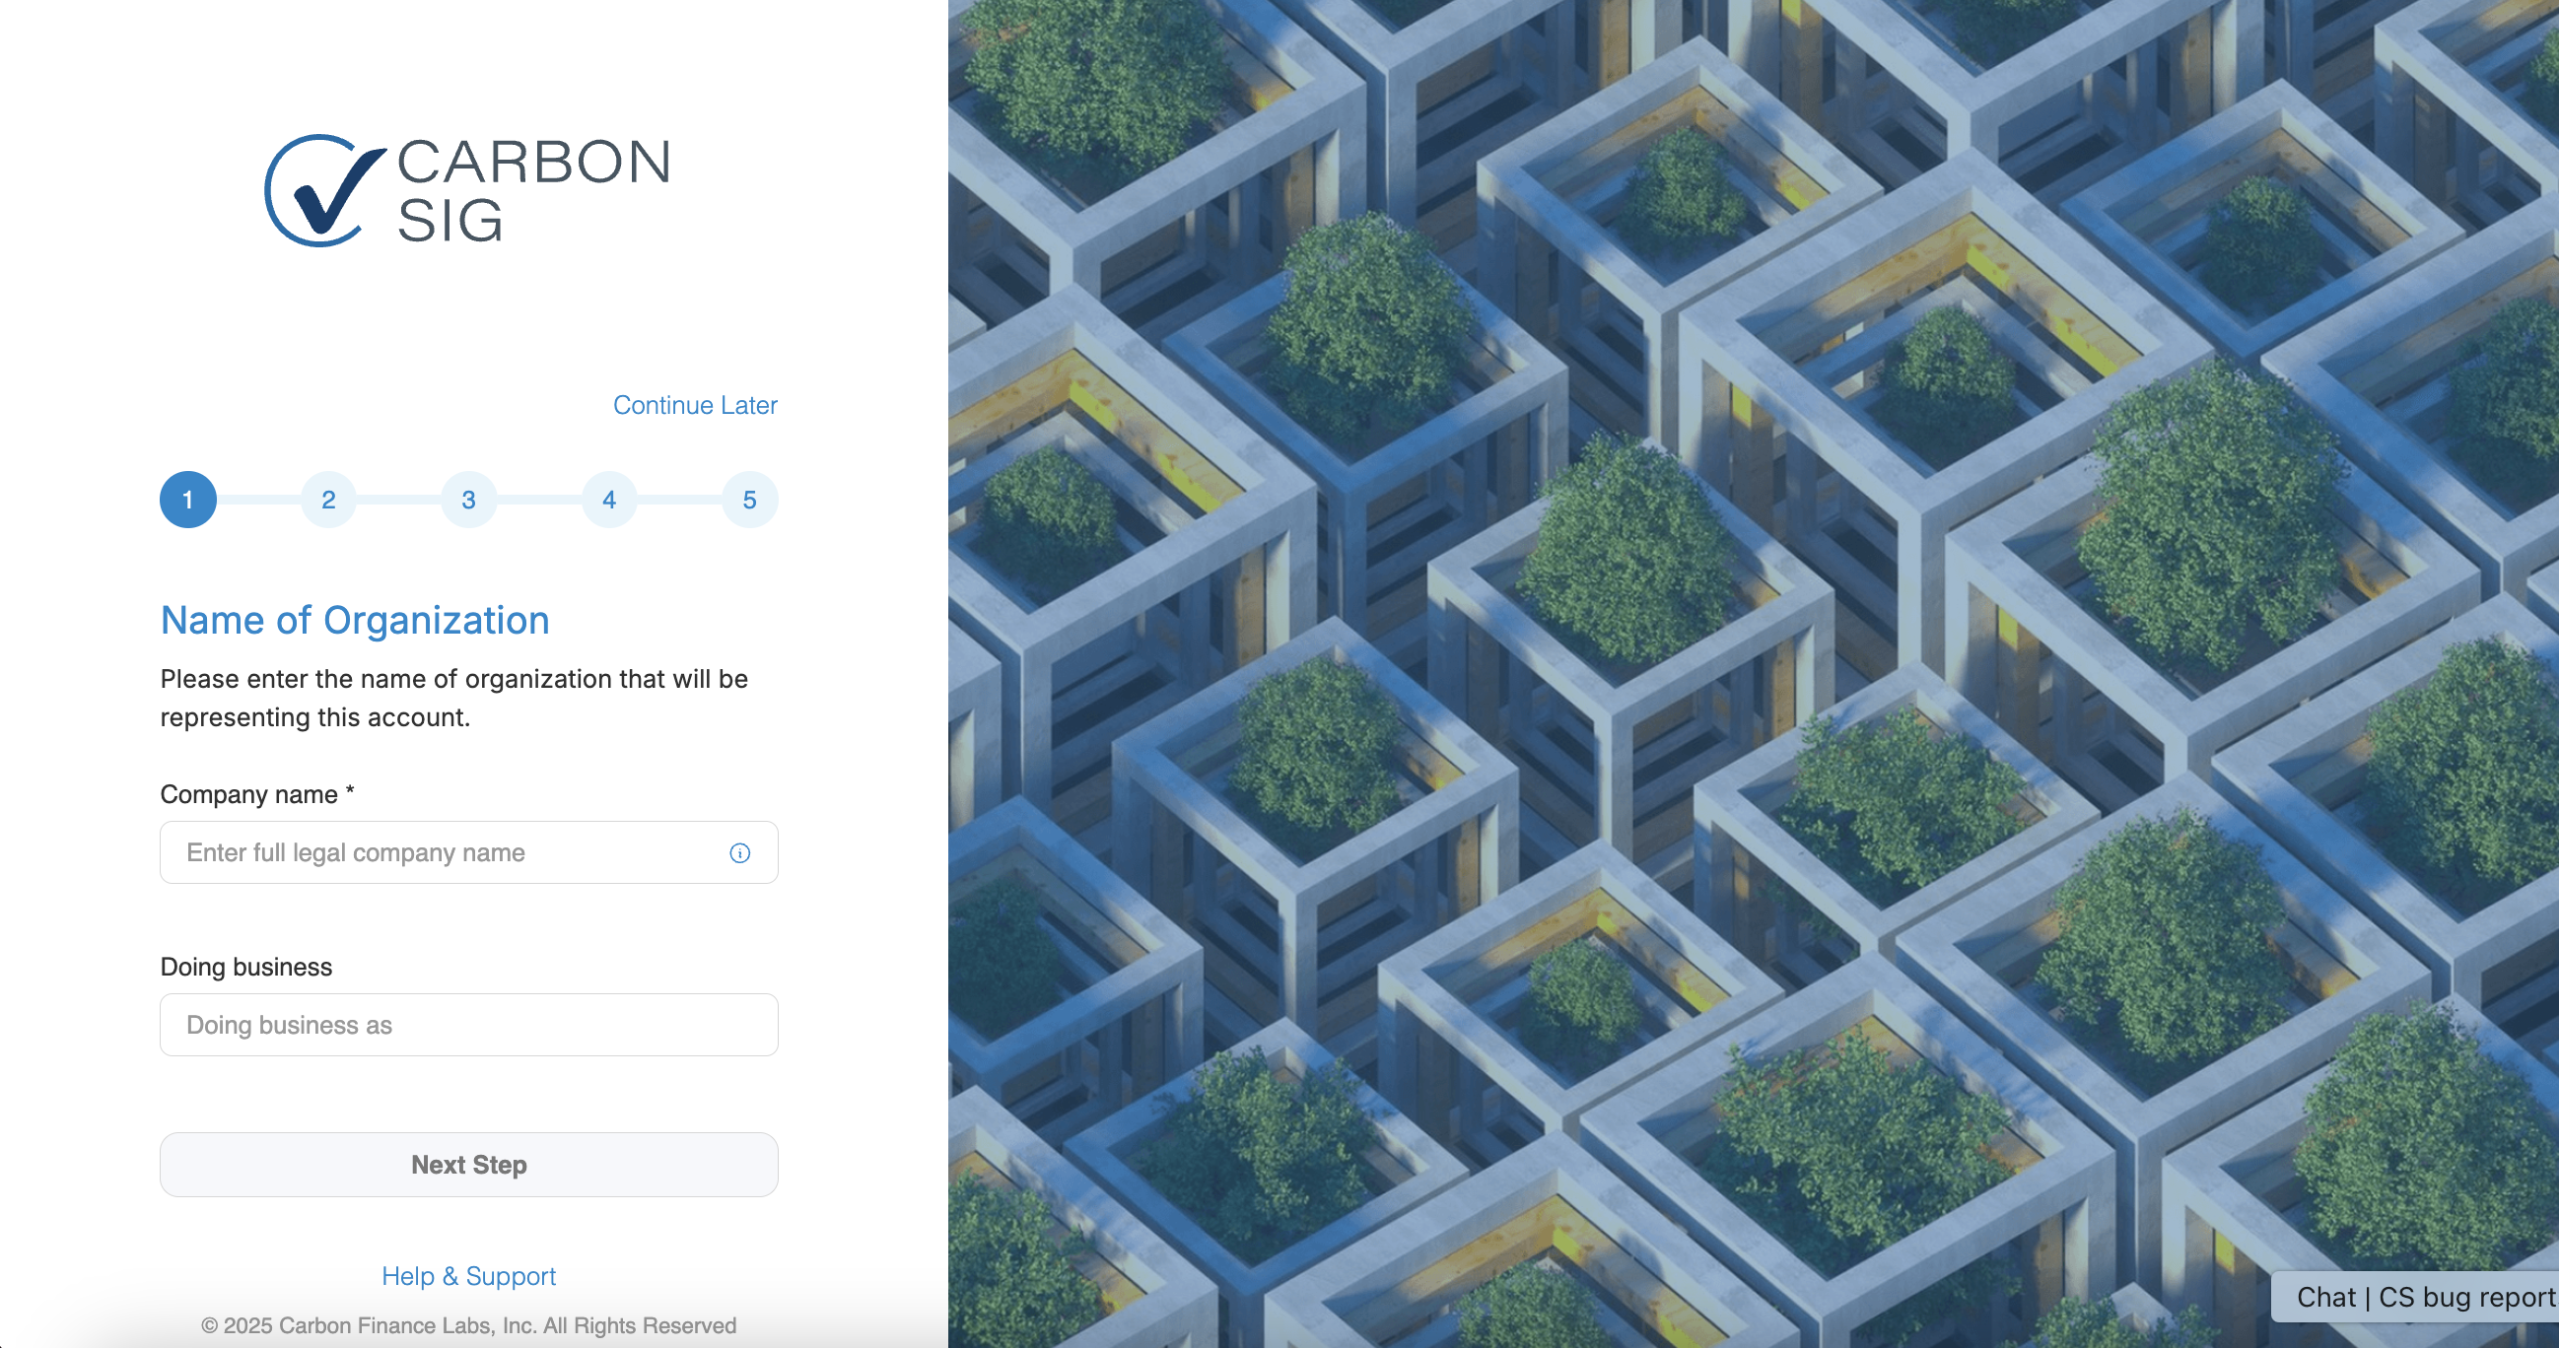The height and width of the screenshot is (1348, 2559).
Task: Focus the Company name input field
Action: click(x=469, y=852)
